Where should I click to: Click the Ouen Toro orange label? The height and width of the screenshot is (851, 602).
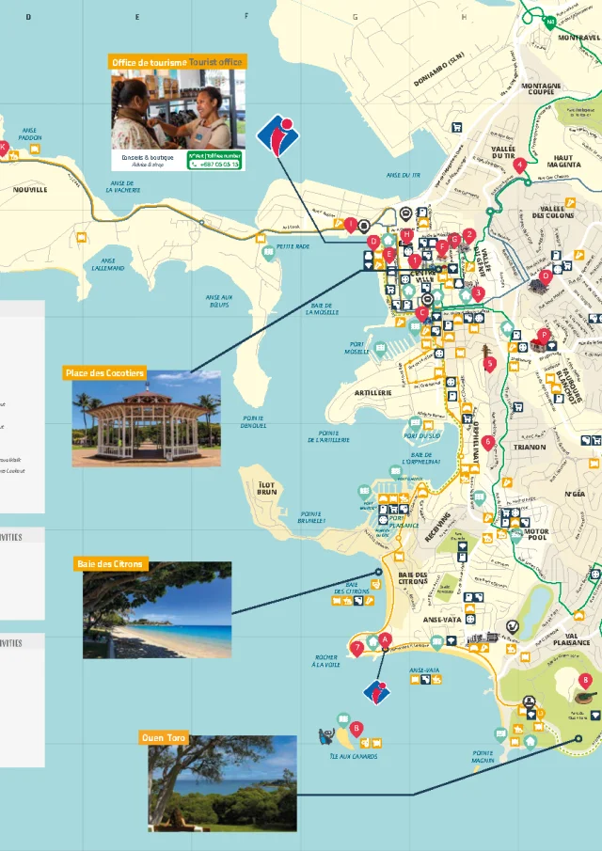pyautogui.click(x=165, y=738)
